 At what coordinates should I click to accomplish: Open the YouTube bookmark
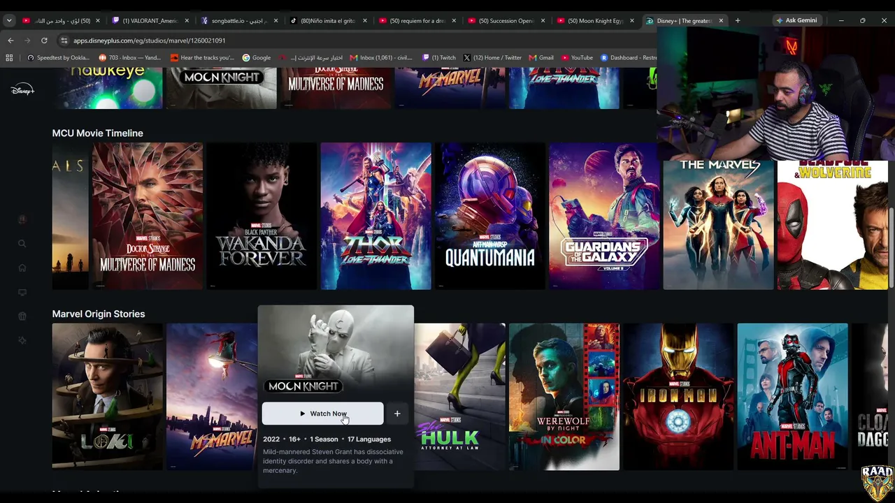577,58
